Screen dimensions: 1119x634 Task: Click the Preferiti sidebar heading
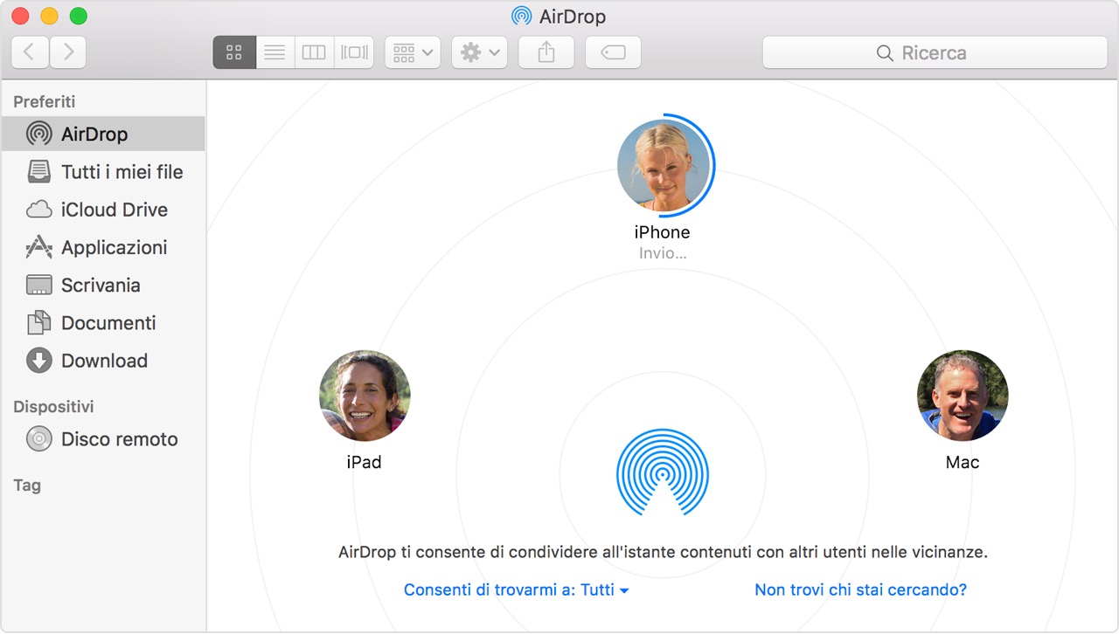(x=45, y=101)
